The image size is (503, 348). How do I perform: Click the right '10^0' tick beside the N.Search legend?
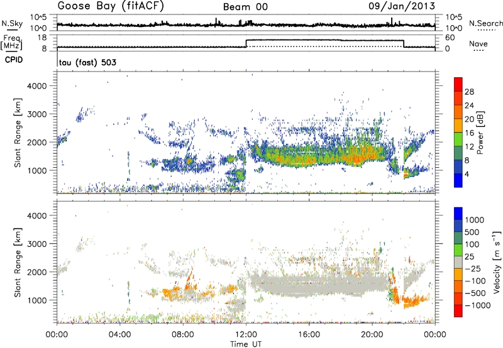(x=453, y=28)
